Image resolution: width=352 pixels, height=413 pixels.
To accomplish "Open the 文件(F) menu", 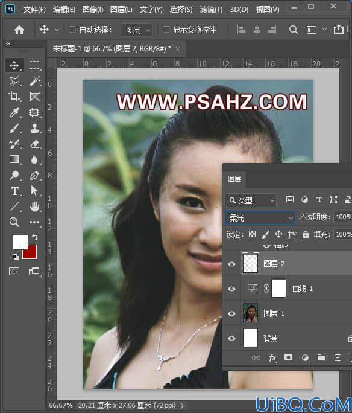I will [34, 10].
